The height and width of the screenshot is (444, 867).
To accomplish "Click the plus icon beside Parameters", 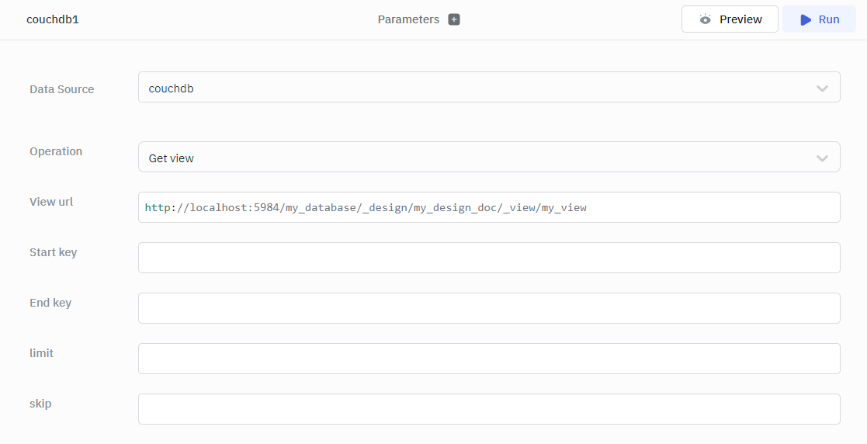I will (454, 19).
